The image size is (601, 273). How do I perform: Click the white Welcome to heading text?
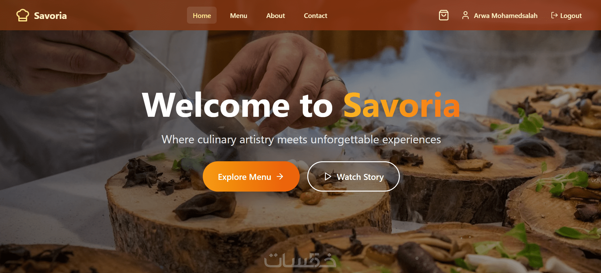[237, 105]
